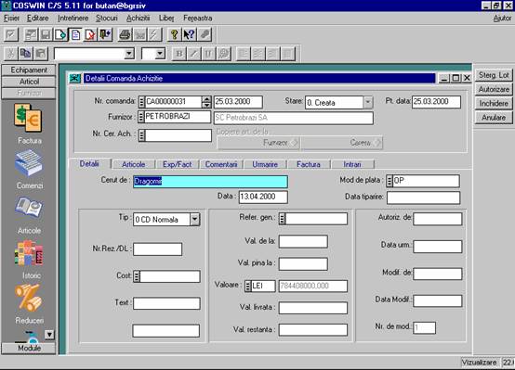The height and width of the screenshot is (370, 515).
Task: Open the Intretinere menu
Action: [x=73, y=18]
